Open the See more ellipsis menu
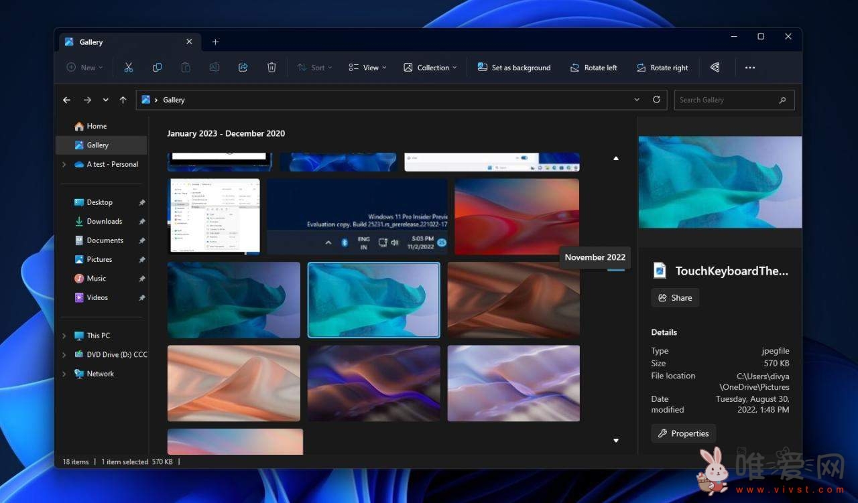This screenshot has width=858, height=503. tap(750, 68)
